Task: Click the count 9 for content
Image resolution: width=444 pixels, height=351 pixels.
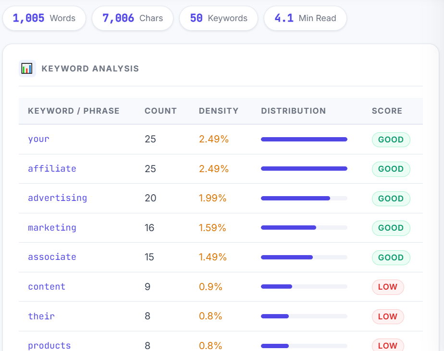Action: point(148,287)
